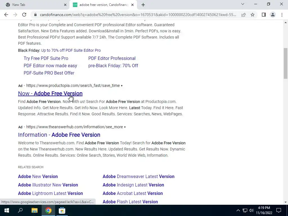Open a new tab with the plus button
This screenshot has width=288, height=216.
(143, 5)
